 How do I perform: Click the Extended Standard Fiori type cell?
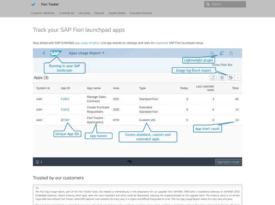pyautogui.click(x=149, y=110)
